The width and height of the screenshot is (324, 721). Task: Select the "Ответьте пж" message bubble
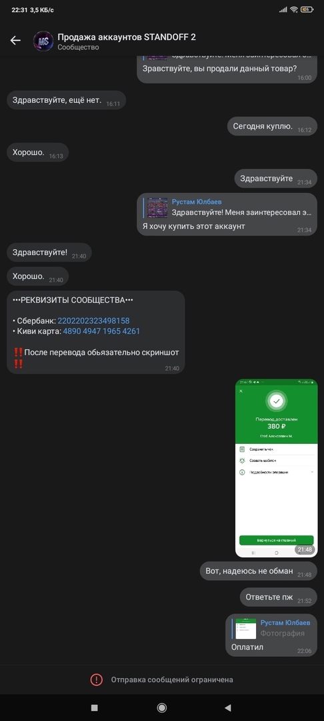[x=279, y=597]
